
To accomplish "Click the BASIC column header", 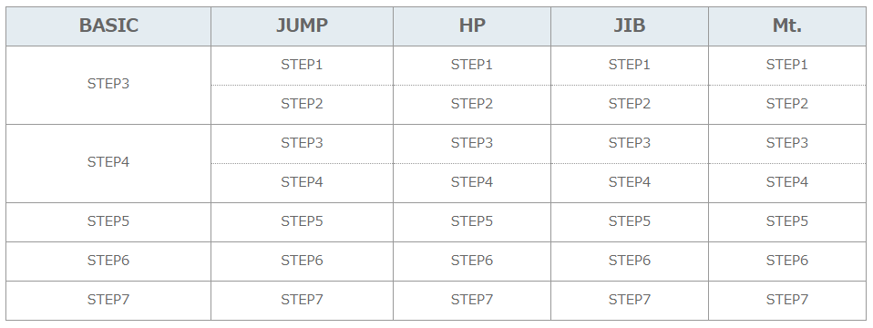I will (x=108, y=26).
